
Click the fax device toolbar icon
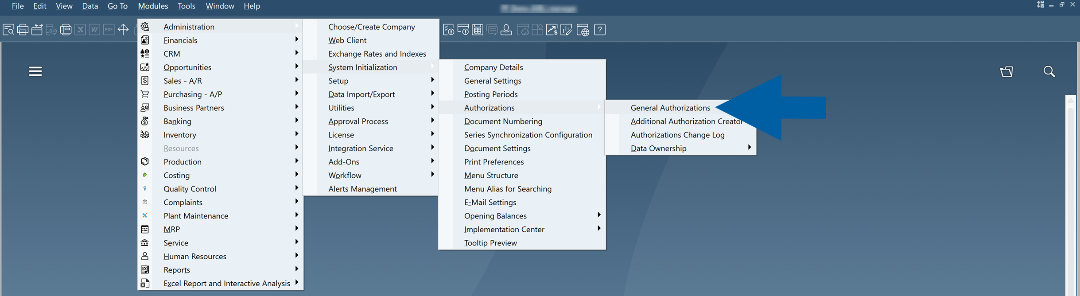[66, 30]
